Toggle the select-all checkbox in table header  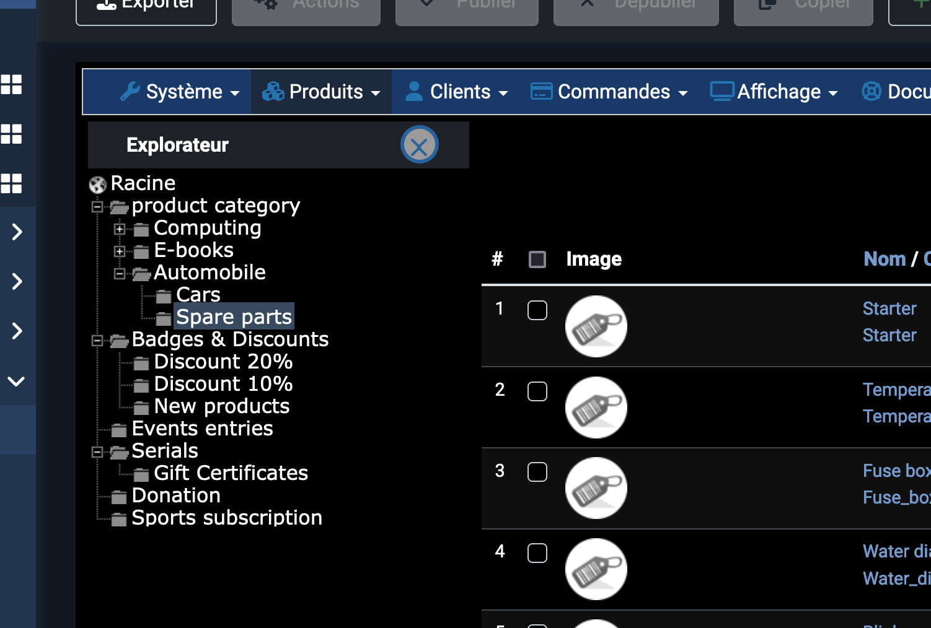[x=537, y=259]
